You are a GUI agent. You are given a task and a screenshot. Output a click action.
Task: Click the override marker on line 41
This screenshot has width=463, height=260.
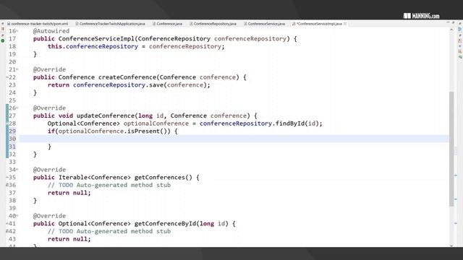(7, 223)
